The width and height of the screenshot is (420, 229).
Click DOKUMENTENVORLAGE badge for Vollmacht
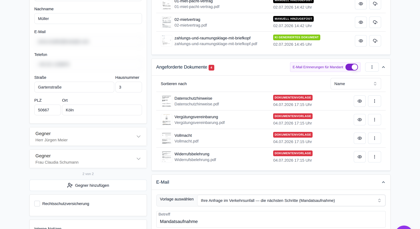point(293,135)
